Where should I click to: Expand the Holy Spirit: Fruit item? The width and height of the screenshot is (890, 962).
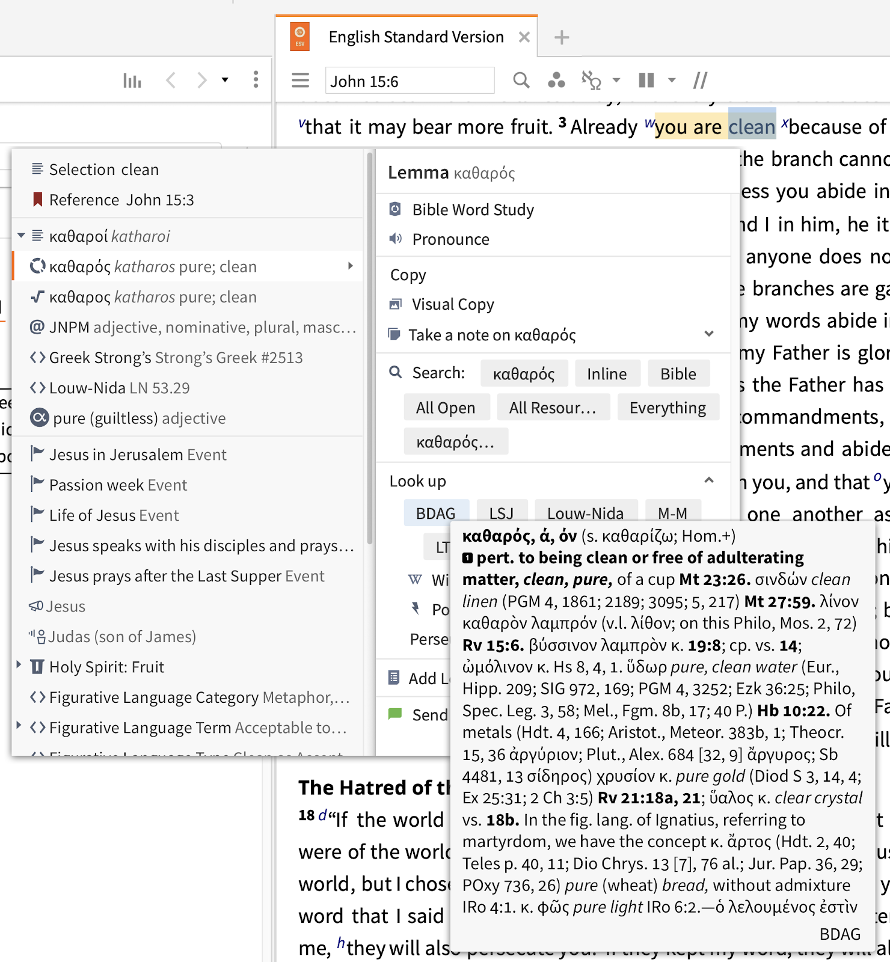click(x=19, y=664)
